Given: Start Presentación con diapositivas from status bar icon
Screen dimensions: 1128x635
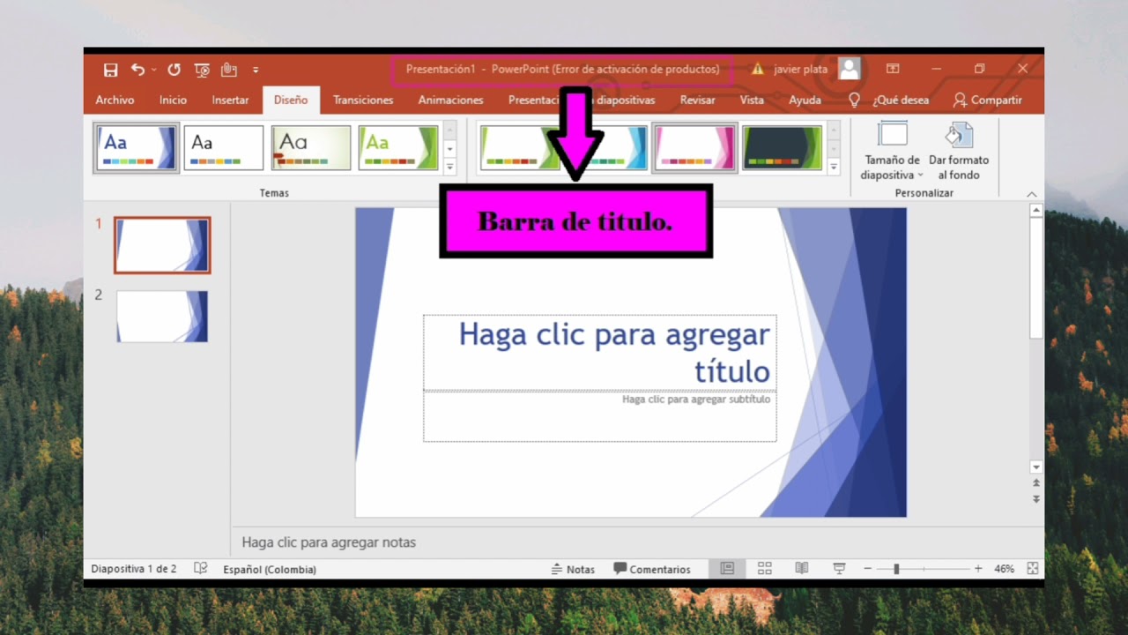Looking at the screenshot, I should (x=838, y=569).
